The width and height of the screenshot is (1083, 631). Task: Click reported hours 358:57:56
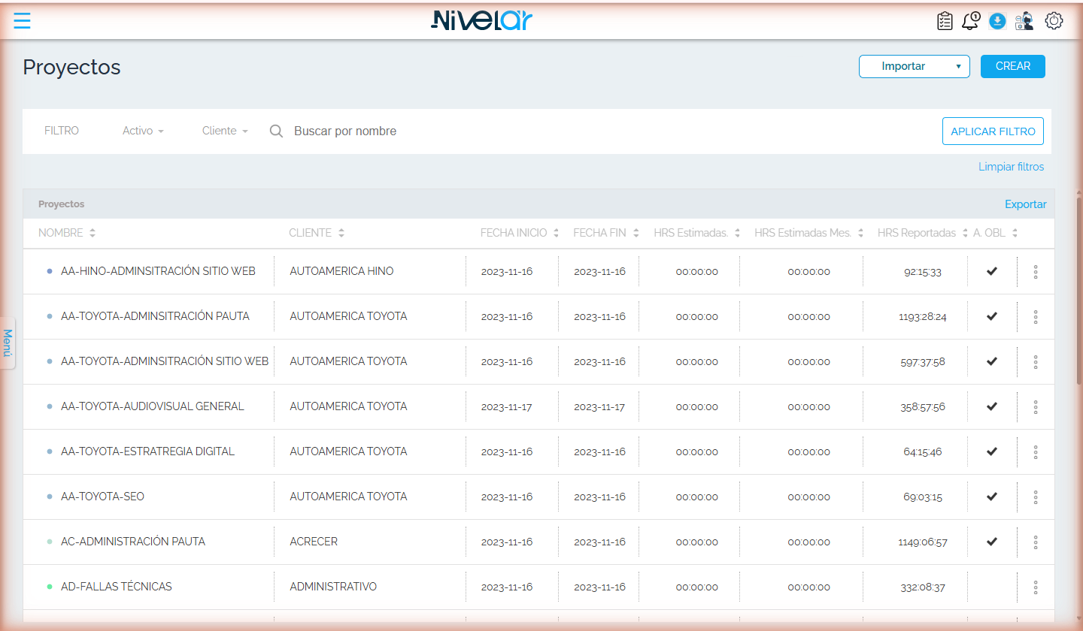[923, 407]
